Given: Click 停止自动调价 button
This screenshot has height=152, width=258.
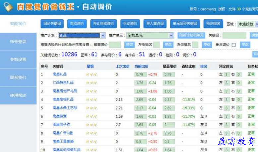Looking at the screenshot, I should [103, 24].
